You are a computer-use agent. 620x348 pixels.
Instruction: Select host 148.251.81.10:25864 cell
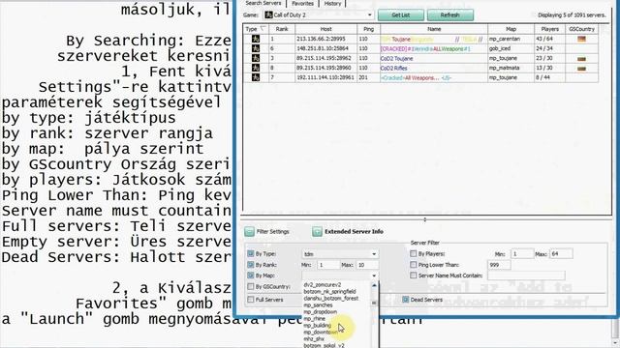[325, 48]
